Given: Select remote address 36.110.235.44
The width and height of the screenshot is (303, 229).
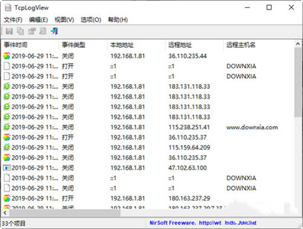Looking at the screenshot, I should coord(188,56).
